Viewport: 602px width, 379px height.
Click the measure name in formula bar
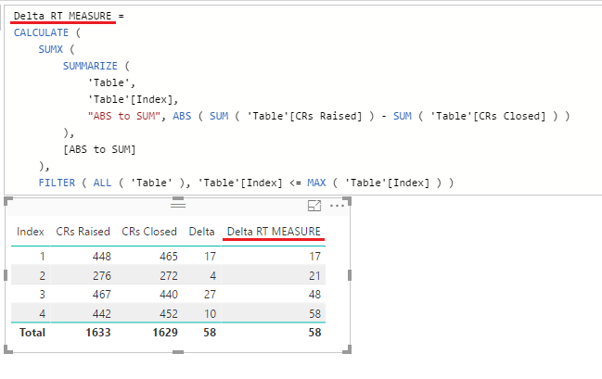pyautogui.click(x=62, y=16)
